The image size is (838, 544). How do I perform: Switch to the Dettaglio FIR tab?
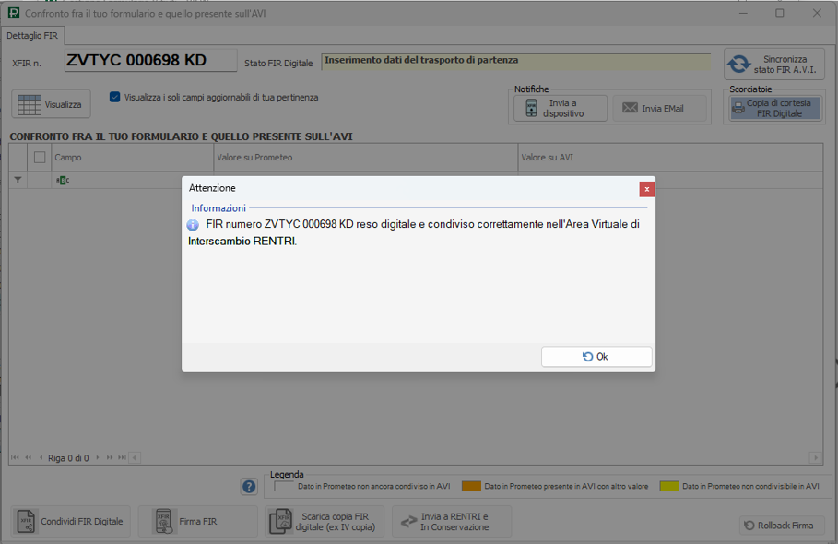32,35
